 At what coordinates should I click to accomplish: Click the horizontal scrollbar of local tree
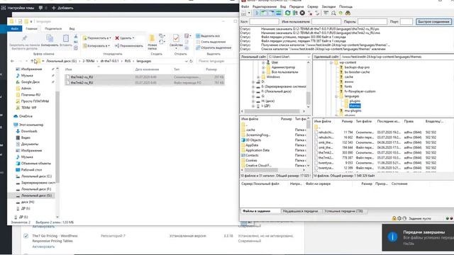272,111
